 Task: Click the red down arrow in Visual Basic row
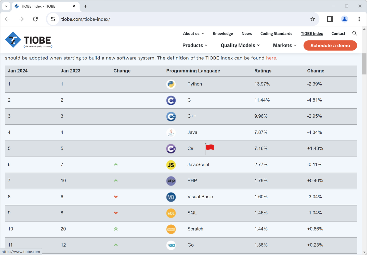click(116, 197)
